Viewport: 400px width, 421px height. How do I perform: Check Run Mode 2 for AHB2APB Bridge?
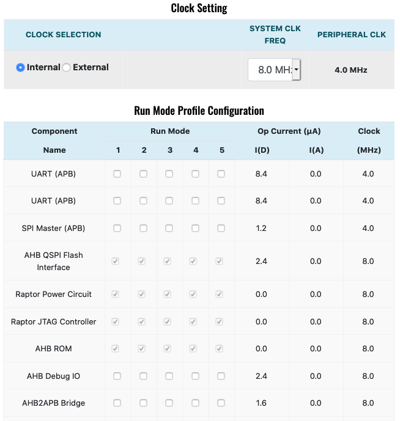pos(143,403)
